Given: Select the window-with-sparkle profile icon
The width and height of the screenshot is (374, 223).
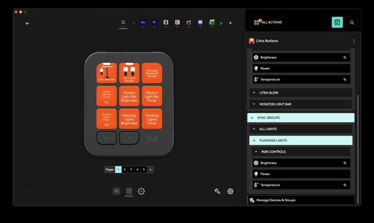Looking at the screenshot, I should coord(189,22).
